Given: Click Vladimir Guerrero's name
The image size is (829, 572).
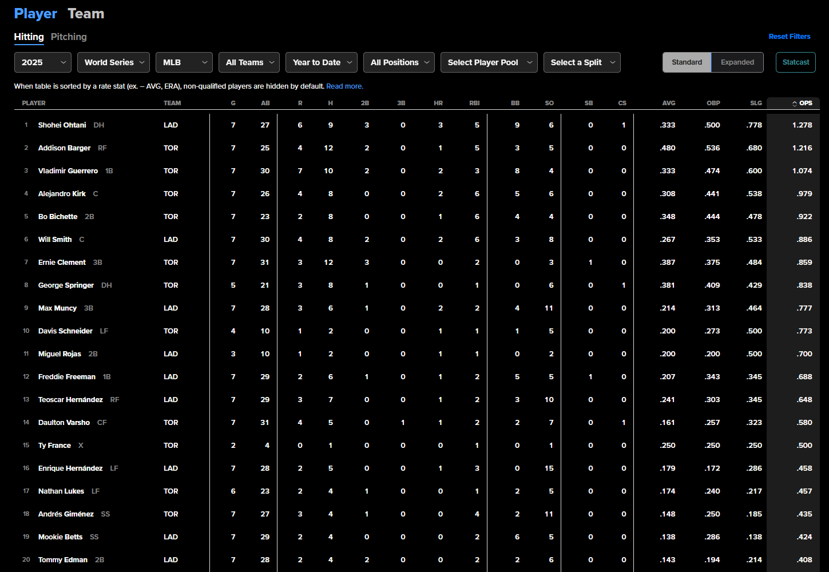Looking at the screenshot, I should (x=68, y=171).
